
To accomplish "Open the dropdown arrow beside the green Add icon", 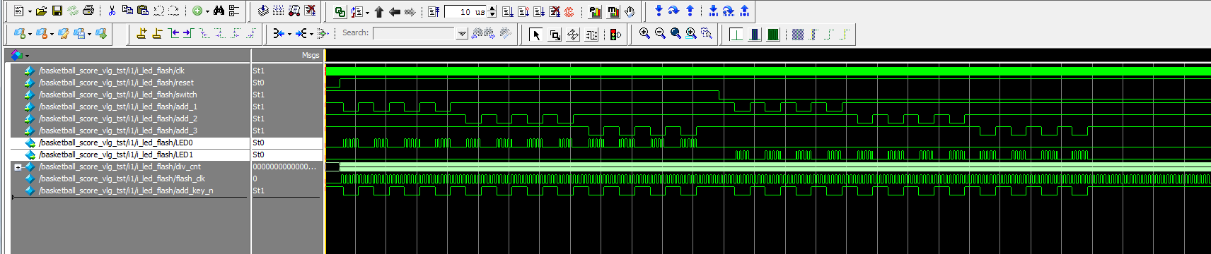I will click(x=207, y=12).
